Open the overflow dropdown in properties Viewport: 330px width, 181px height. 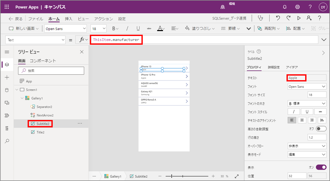click(307, 146)
